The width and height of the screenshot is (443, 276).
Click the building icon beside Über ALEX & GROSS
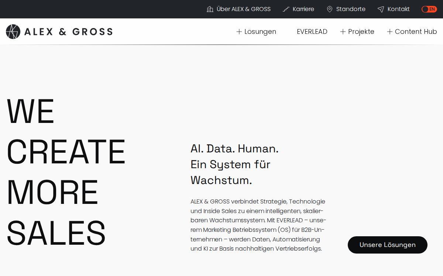click(x=210, y=9)
